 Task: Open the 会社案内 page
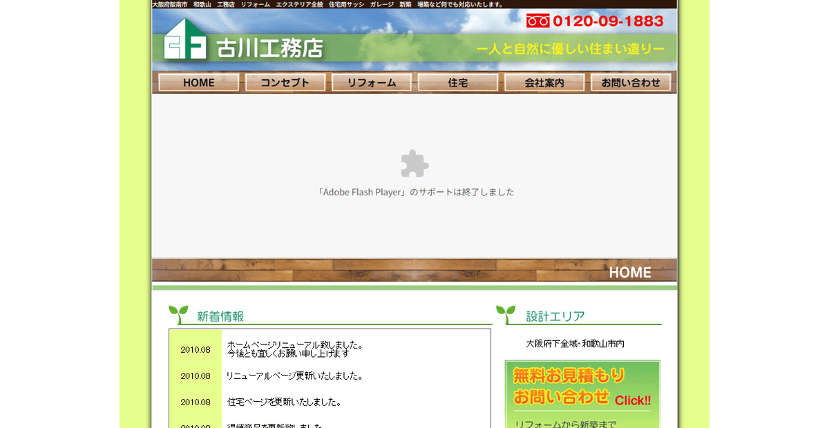(544, 82)
